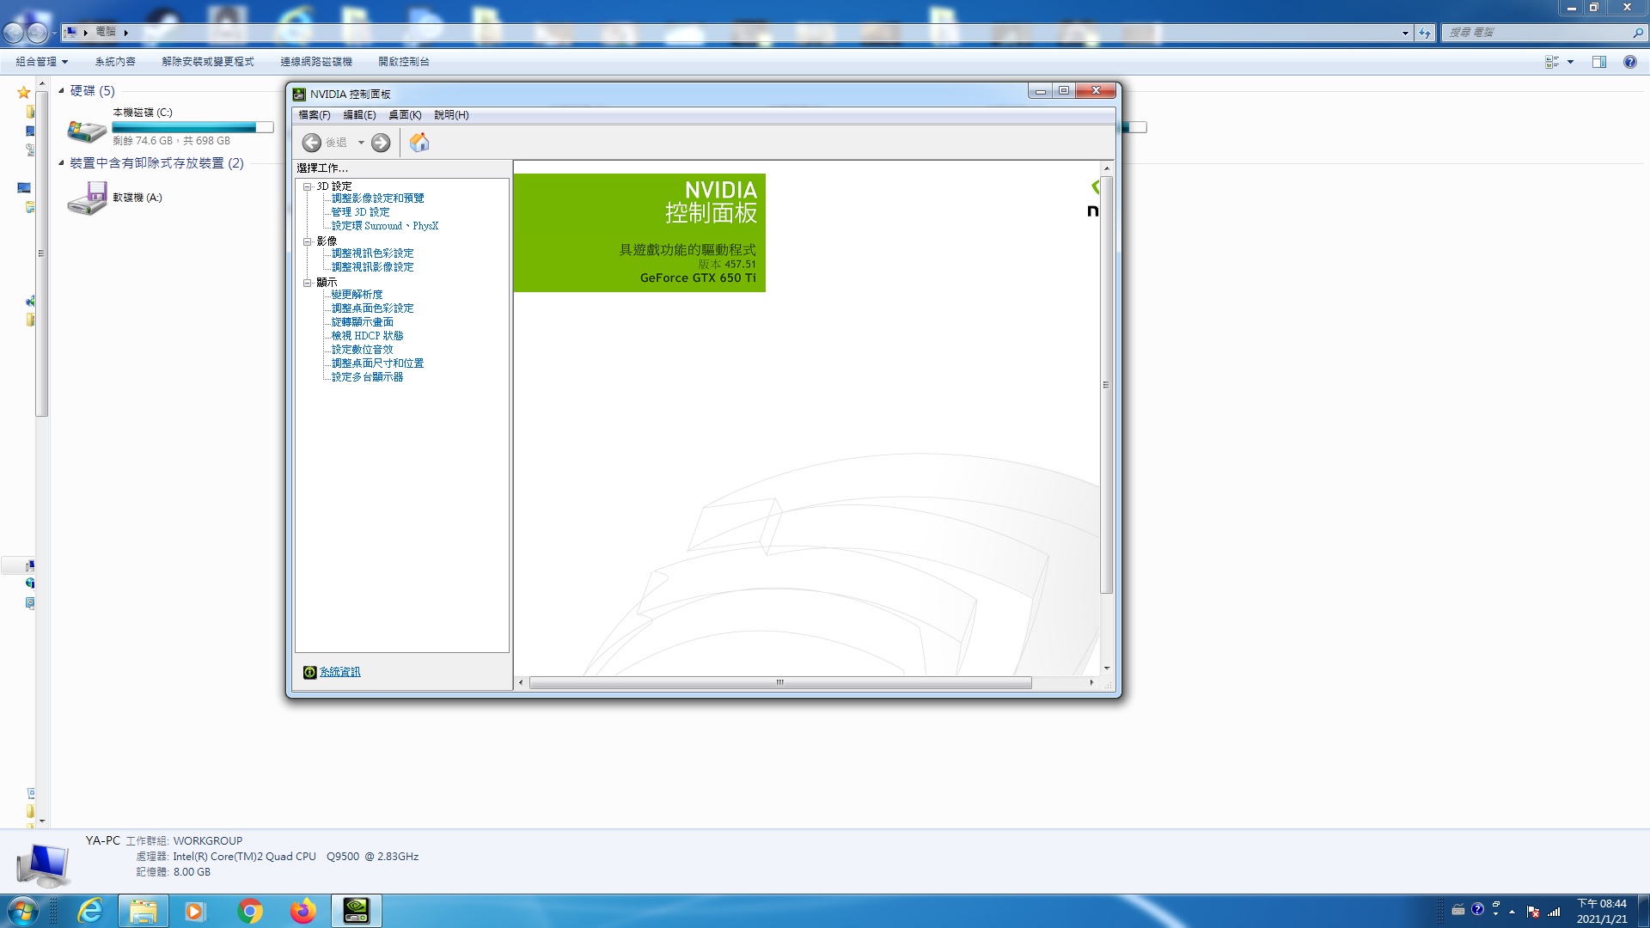
Task: Select 設定環 Surround、PhysX
Action: pyautogui.click(x=385, y=226)
